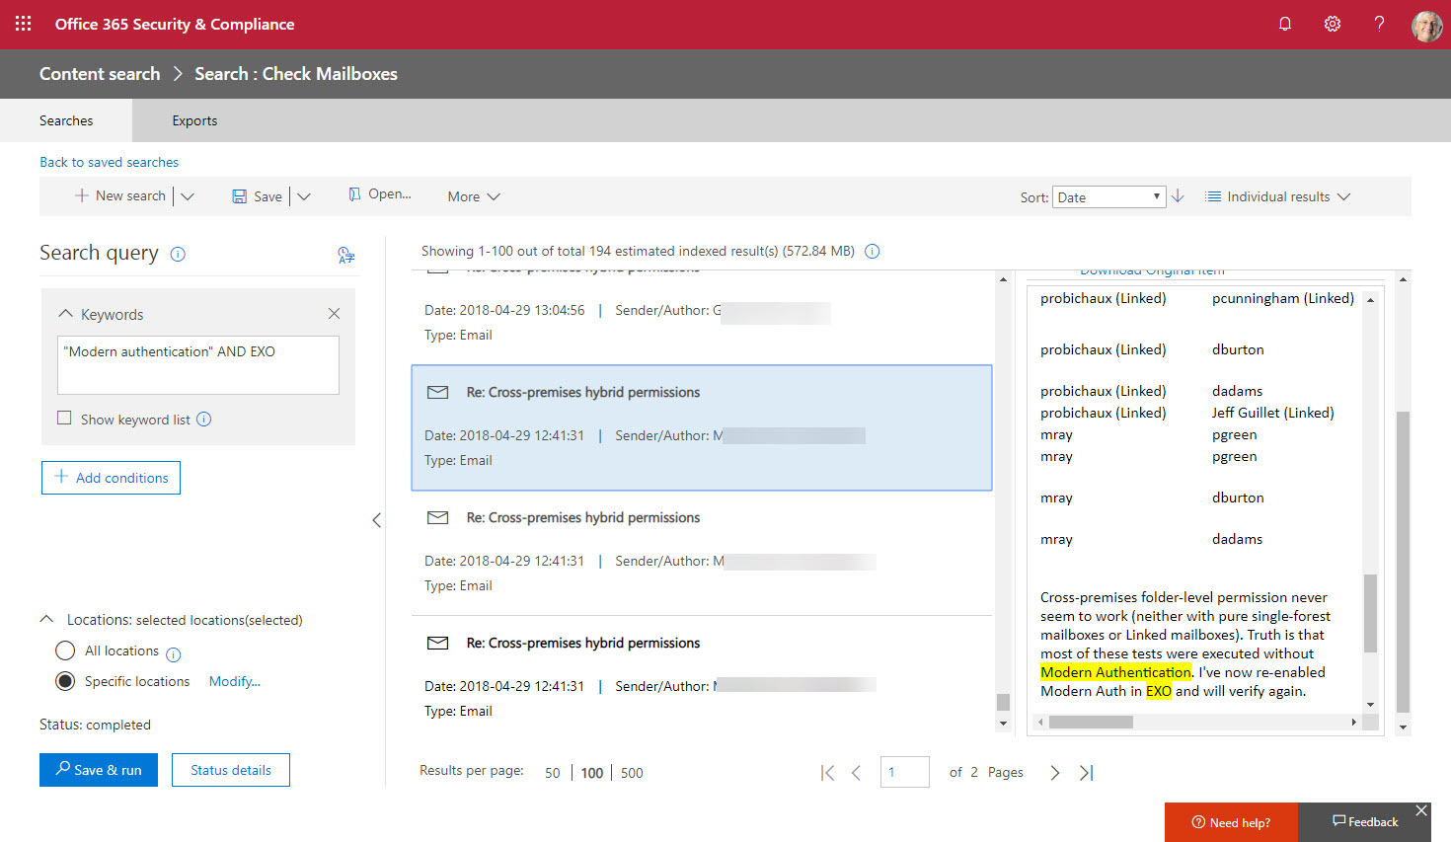Click pcunningham (Linked) in preview table
Viewport: 1451px width, 842px height.
1283,298
